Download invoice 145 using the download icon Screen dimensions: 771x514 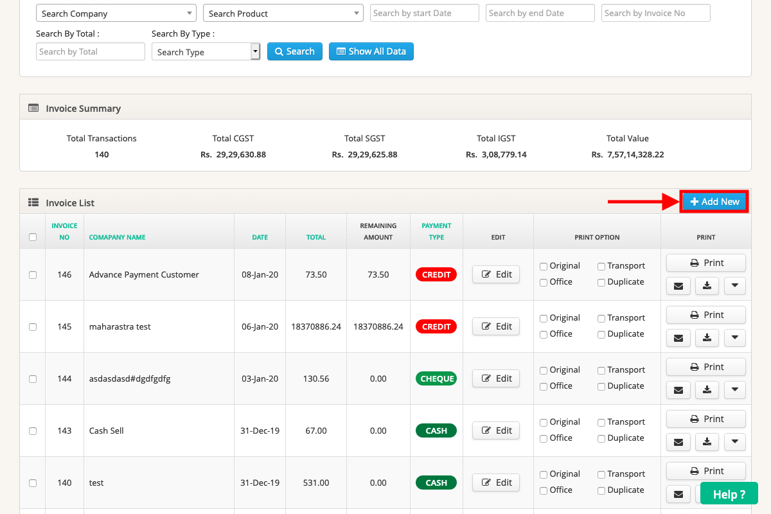tap(706, 338)
